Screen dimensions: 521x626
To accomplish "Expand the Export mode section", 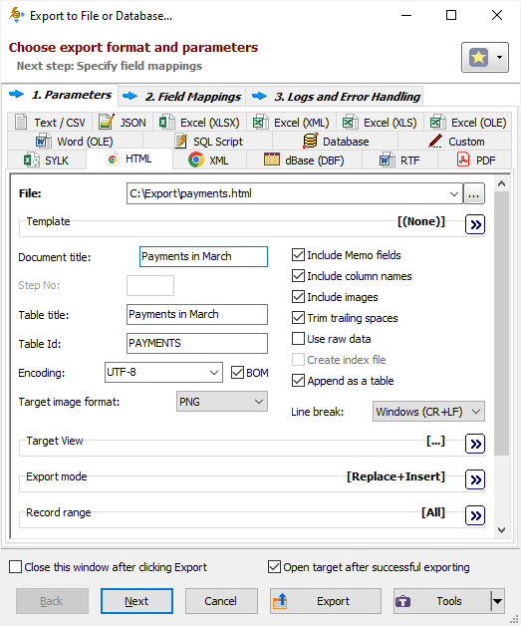I will tap(475, 479).
